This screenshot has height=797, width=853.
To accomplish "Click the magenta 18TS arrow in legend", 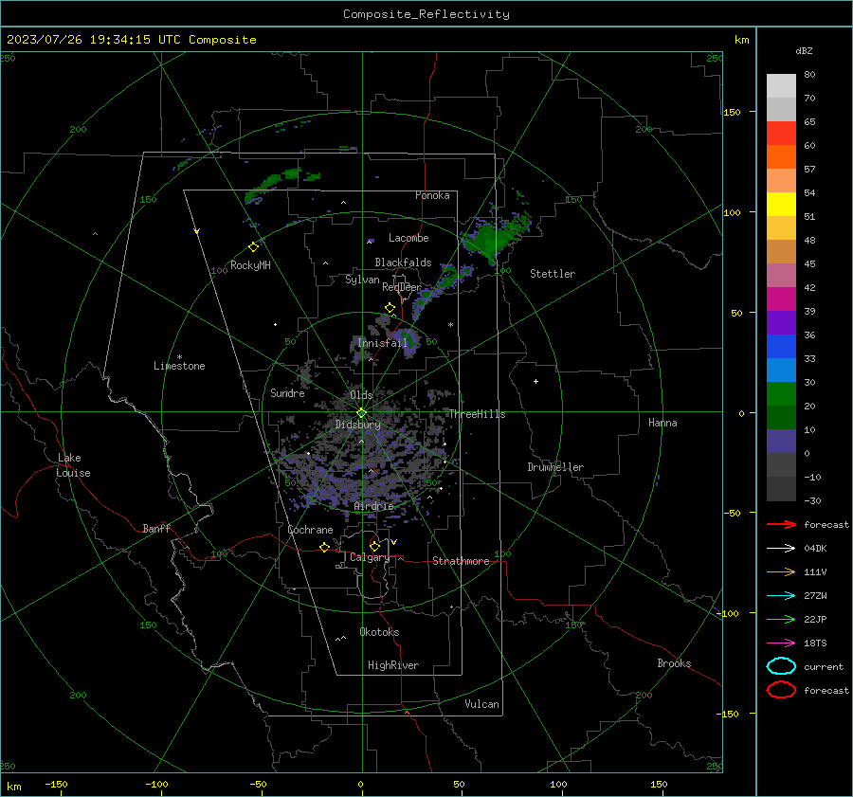I will pyautogui.click(x=781, y=643).
